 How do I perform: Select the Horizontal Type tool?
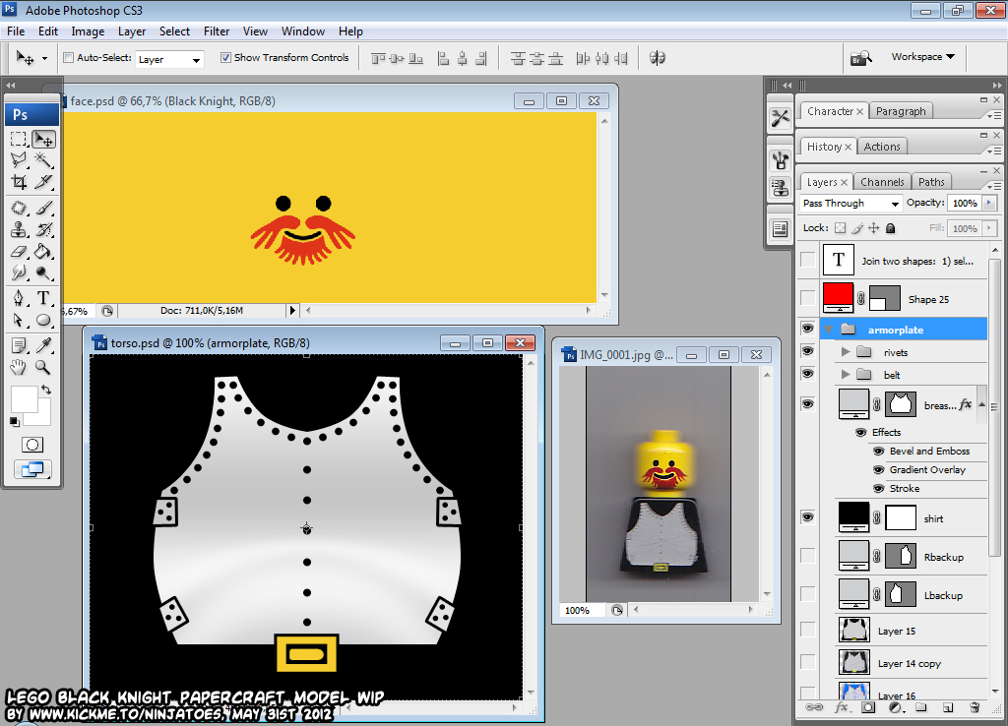click(43, 298)
